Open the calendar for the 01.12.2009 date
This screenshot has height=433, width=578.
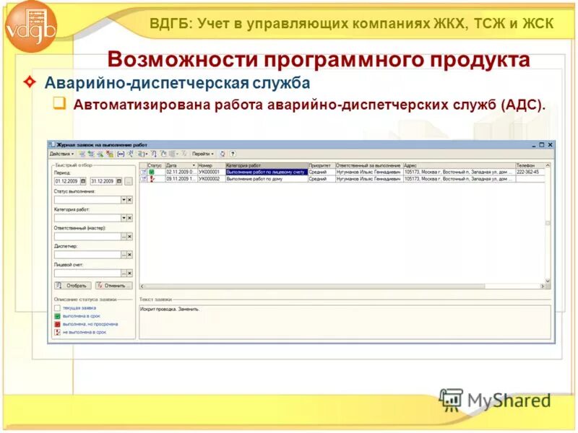pyautogui.click(x=83, y=180)
